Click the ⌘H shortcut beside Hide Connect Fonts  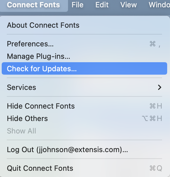[156, 106]
